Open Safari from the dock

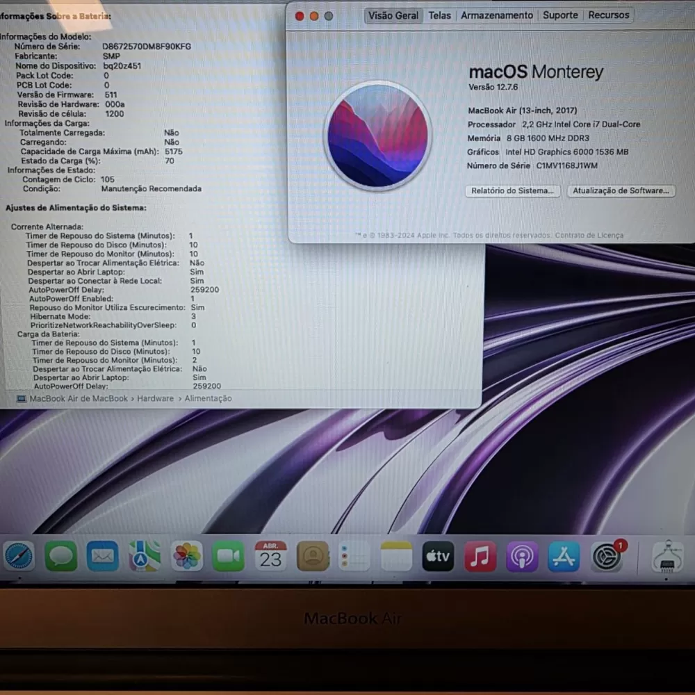tap(19, 556)
